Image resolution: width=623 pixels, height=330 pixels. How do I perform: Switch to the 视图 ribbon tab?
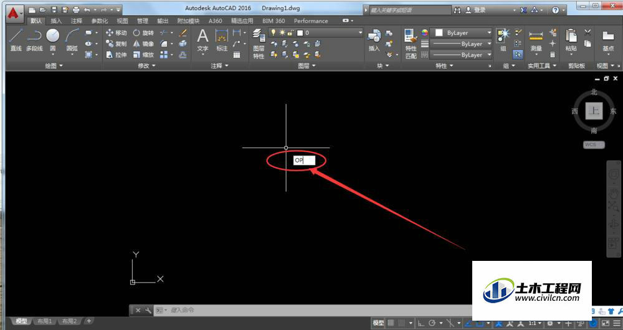tap(122, 21)
